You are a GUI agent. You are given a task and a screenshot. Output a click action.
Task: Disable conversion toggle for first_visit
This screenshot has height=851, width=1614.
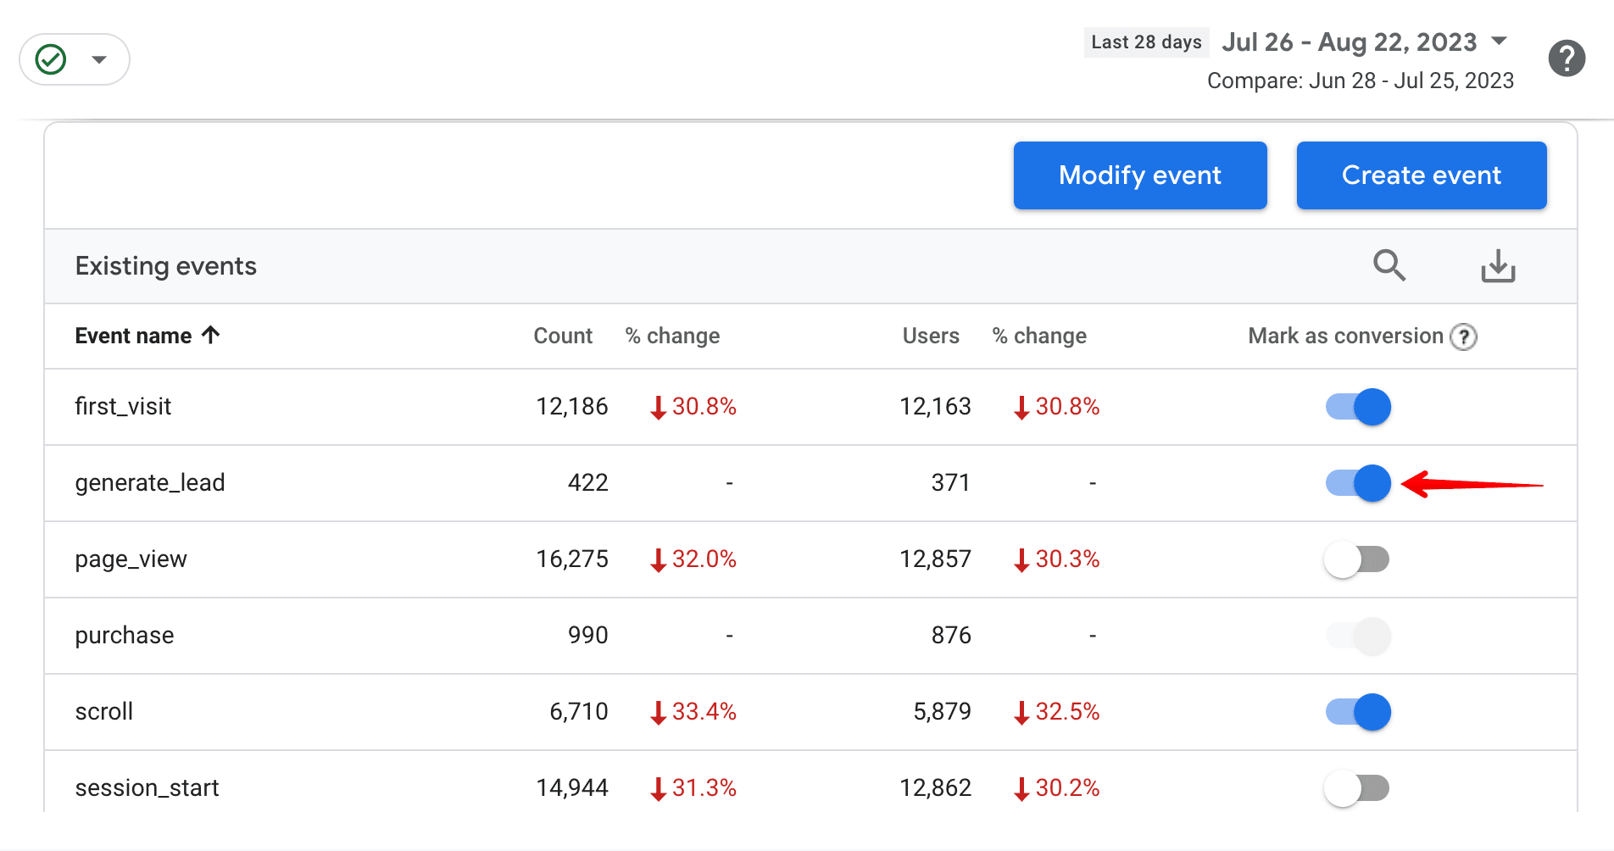(1358, 407)
